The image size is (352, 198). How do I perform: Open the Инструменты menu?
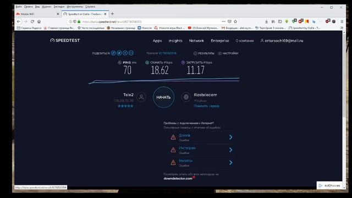click(75, 7)
